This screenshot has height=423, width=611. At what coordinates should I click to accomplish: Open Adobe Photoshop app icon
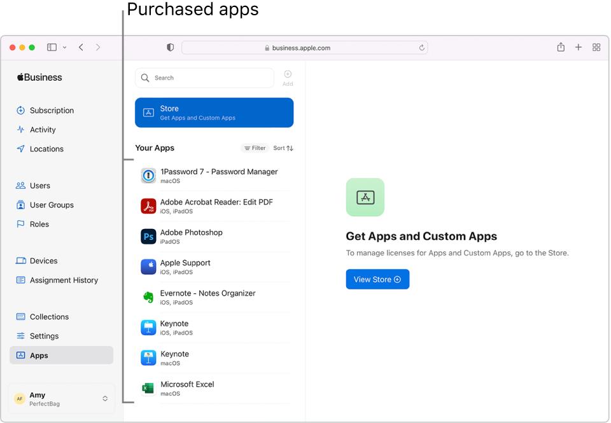(148, 237)
